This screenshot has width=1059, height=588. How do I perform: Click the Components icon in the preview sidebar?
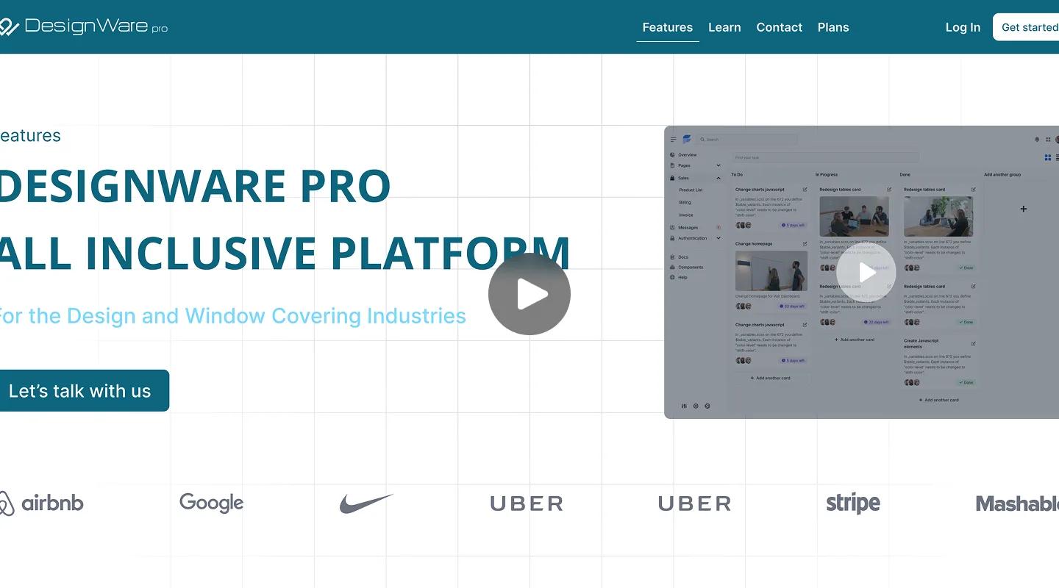(672, 268)
